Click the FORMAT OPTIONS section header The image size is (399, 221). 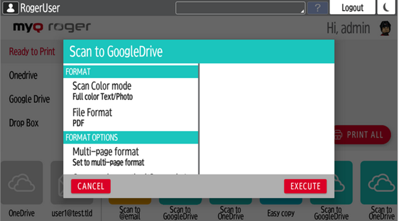point(130,137)
